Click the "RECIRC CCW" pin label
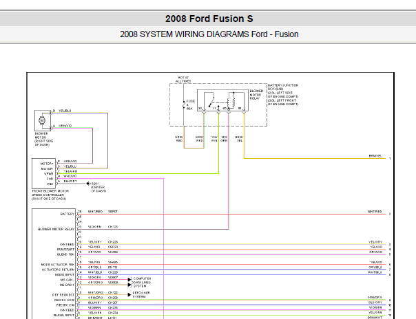416x319 pixels. pos(64,300)
